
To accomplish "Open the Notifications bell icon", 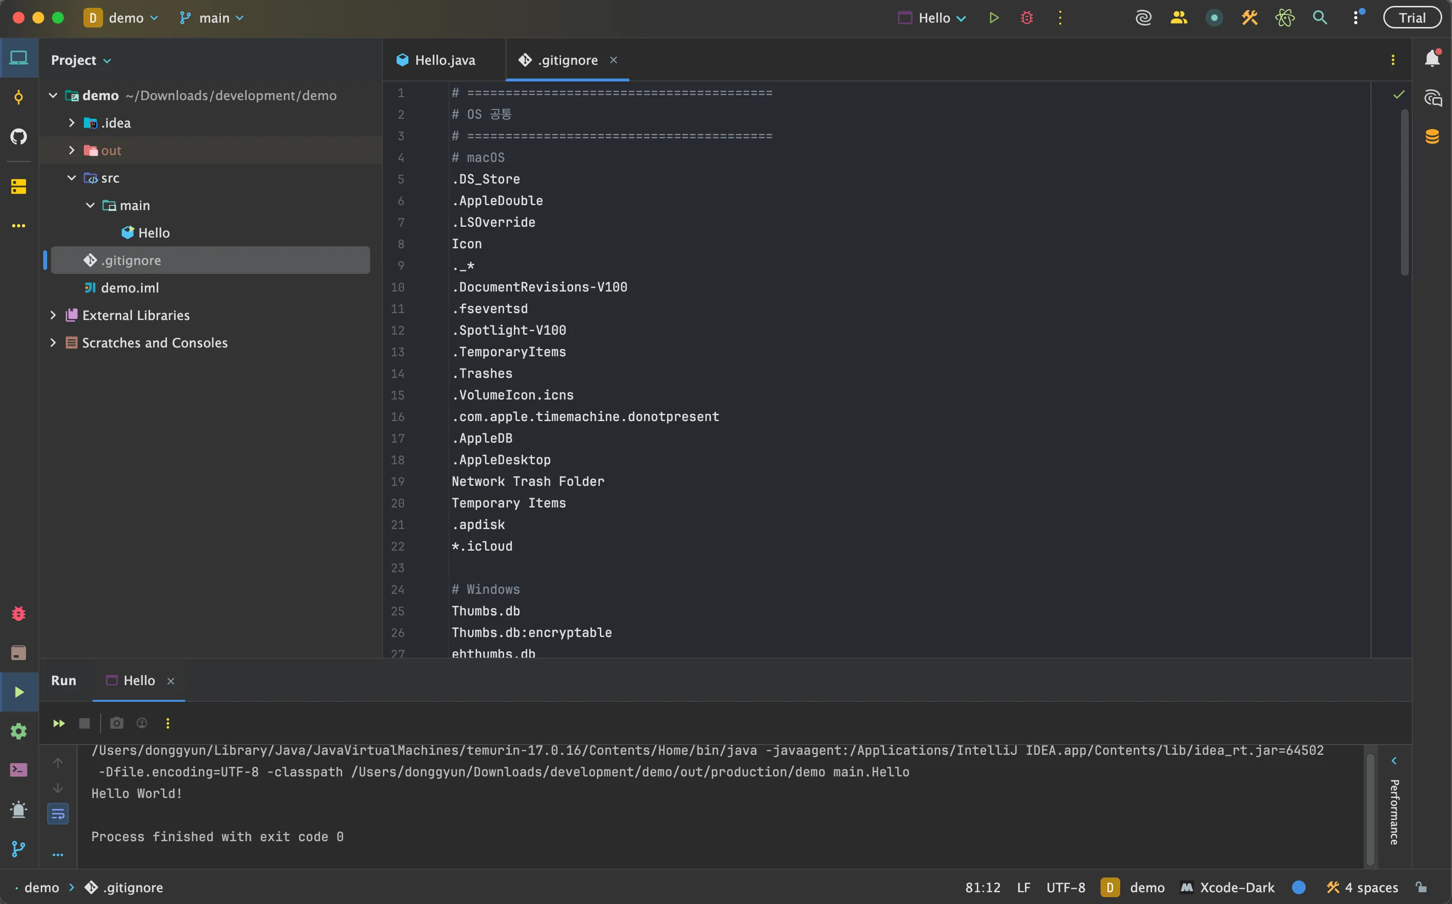I will [x=1432, y=58].
